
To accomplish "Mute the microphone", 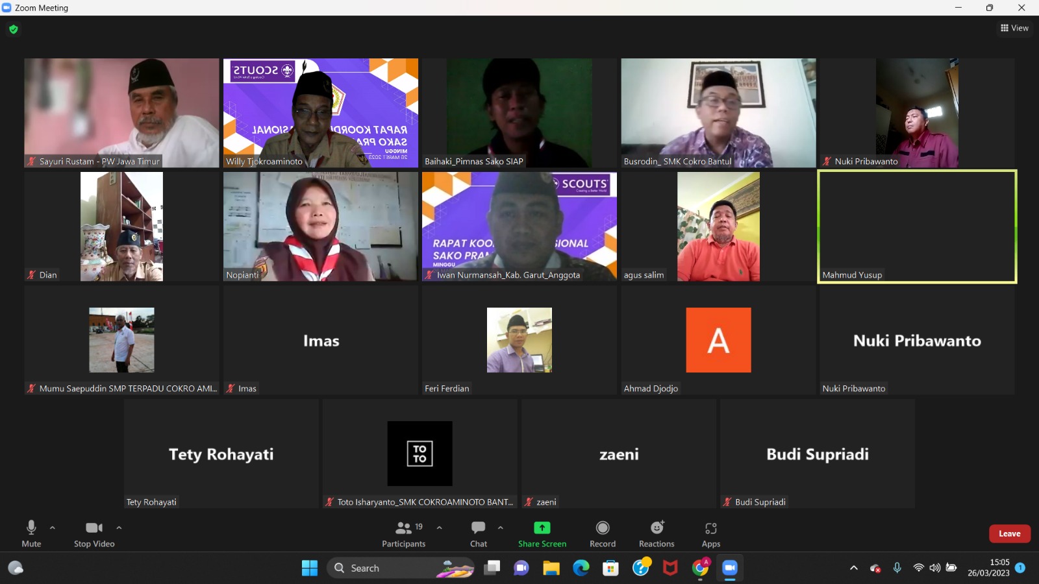I will [31, 533].
